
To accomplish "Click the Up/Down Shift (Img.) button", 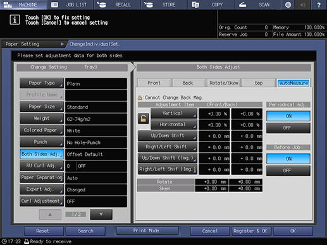I will coord(168,158).
